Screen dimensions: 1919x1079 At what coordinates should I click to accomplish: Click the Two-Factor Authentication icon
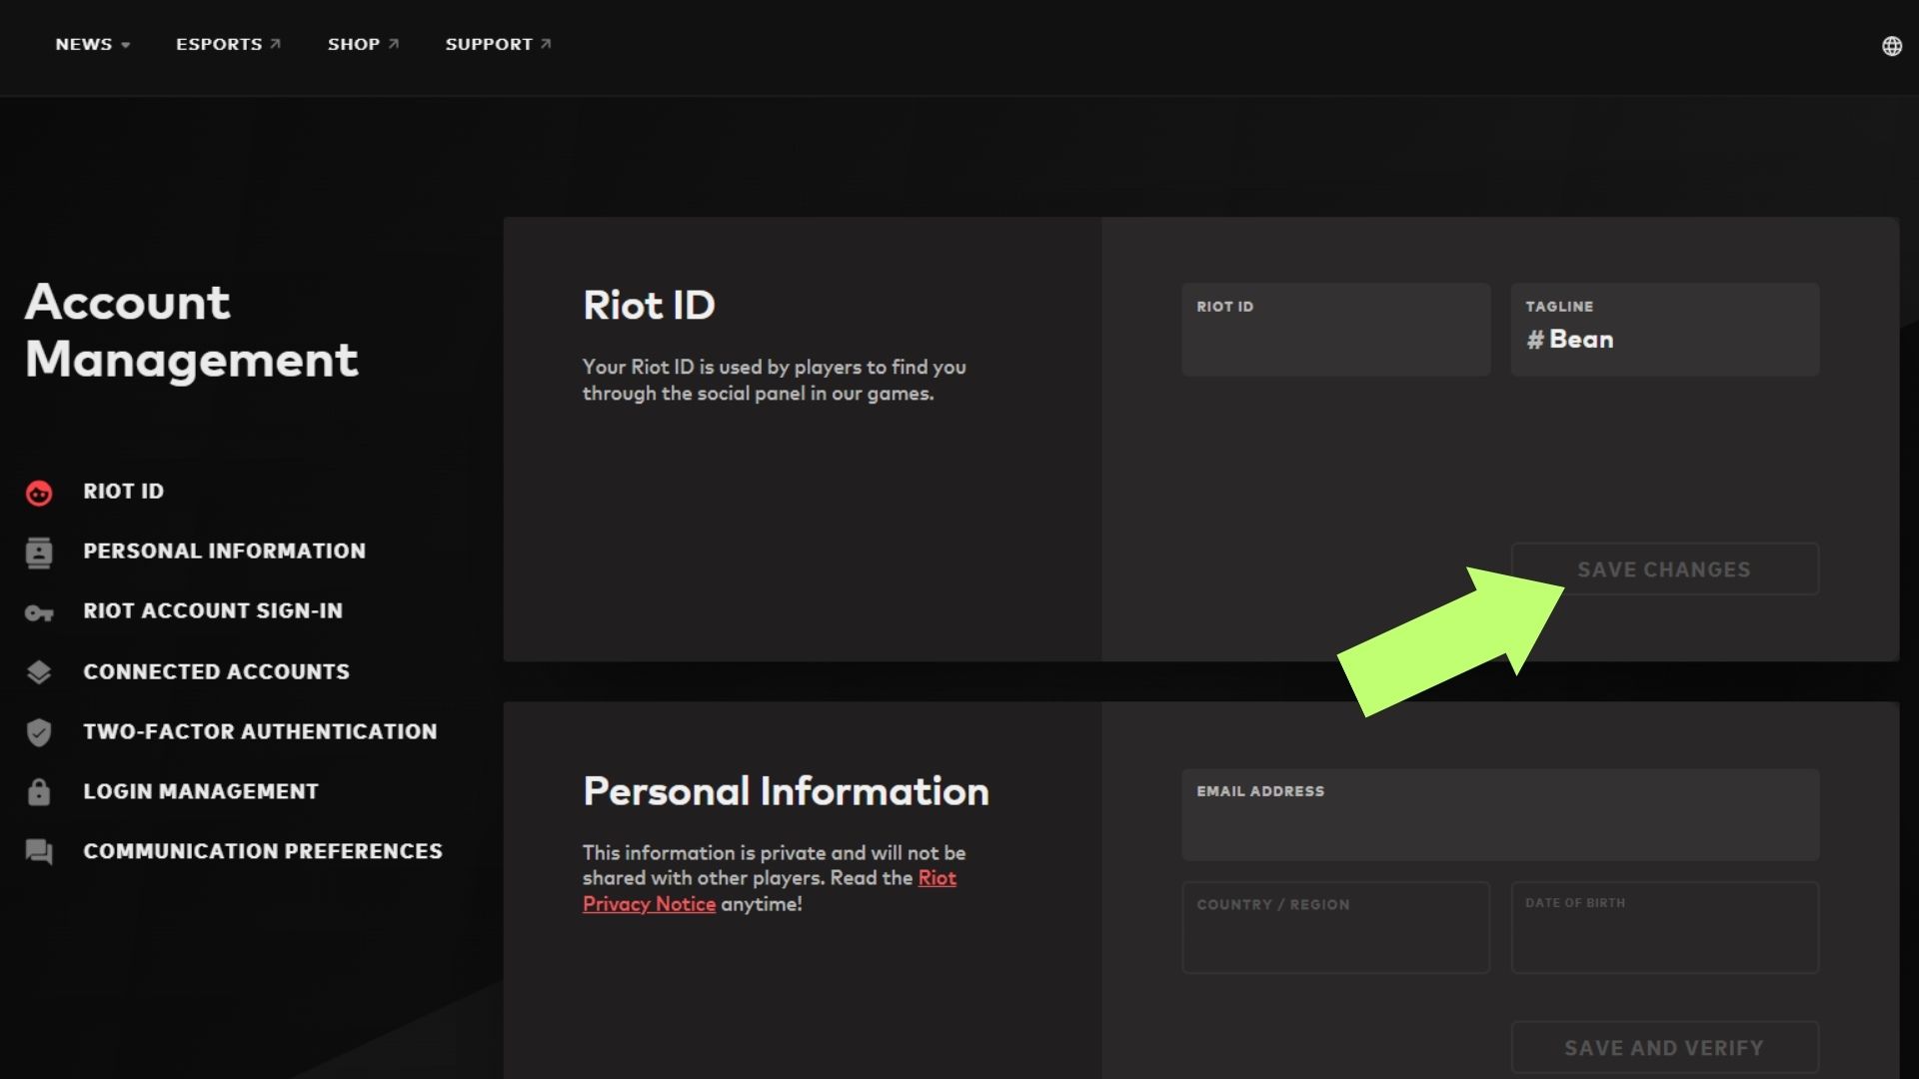(40, 730)
